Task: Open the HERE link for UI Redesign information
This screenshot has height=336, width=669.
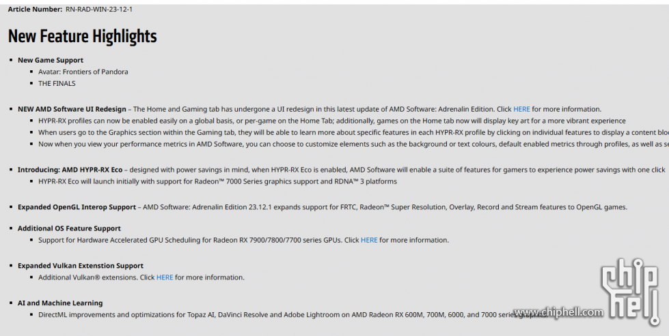Action: click(521, 109)
